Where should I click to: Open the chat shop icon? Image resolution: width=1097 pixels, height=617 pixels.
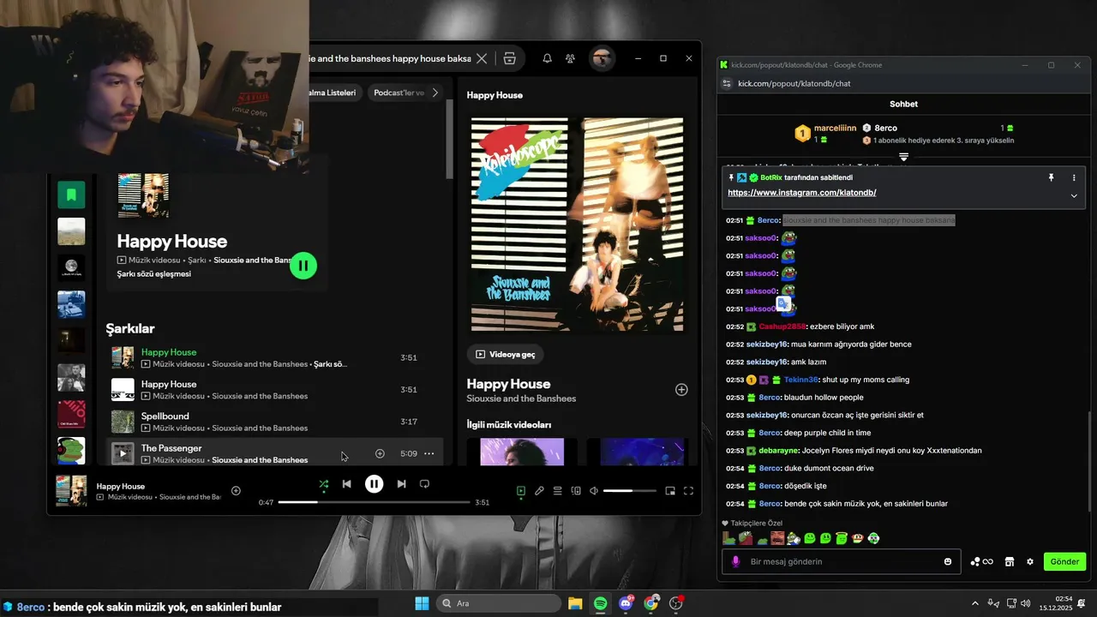[1010, 561]
